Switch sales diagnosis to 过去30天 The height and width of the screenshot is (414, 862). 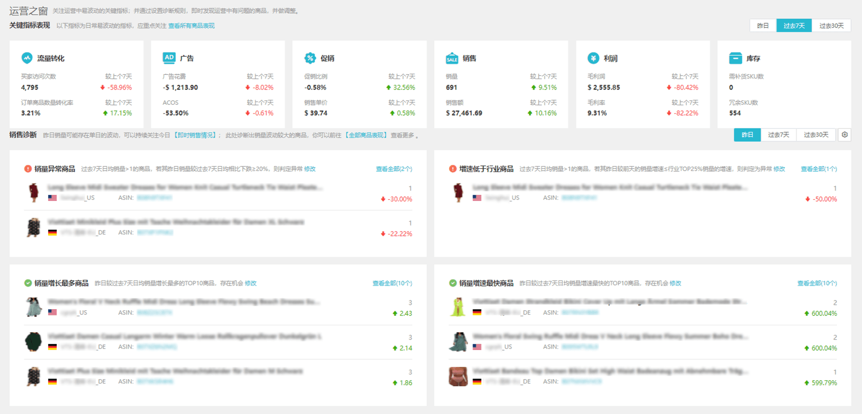pos(816,135)
